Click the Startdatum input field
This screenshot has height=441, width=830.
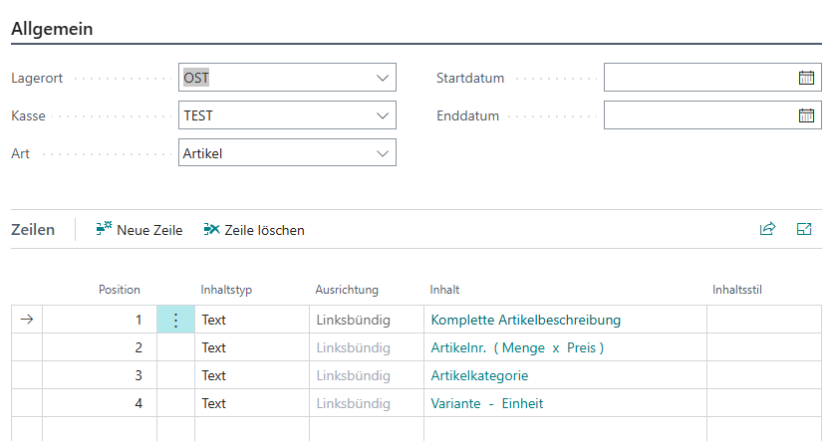coord(697,78)
